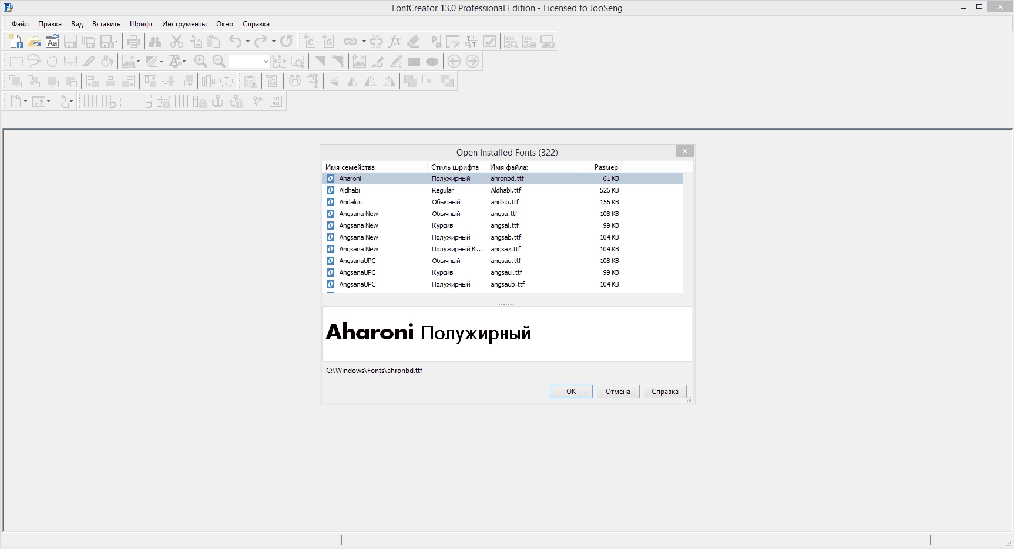Open the Справка menu in menu bar
This screenshot has width=1014, height=549.
pyautogui.click(x=256, y=24)
